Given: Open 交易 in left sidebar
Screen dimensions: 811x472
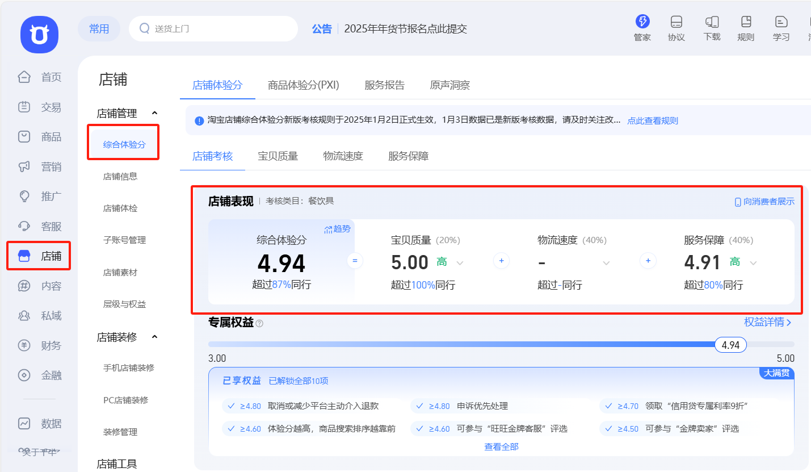Looking at the screenshot, I should click(x=40, y=107).
